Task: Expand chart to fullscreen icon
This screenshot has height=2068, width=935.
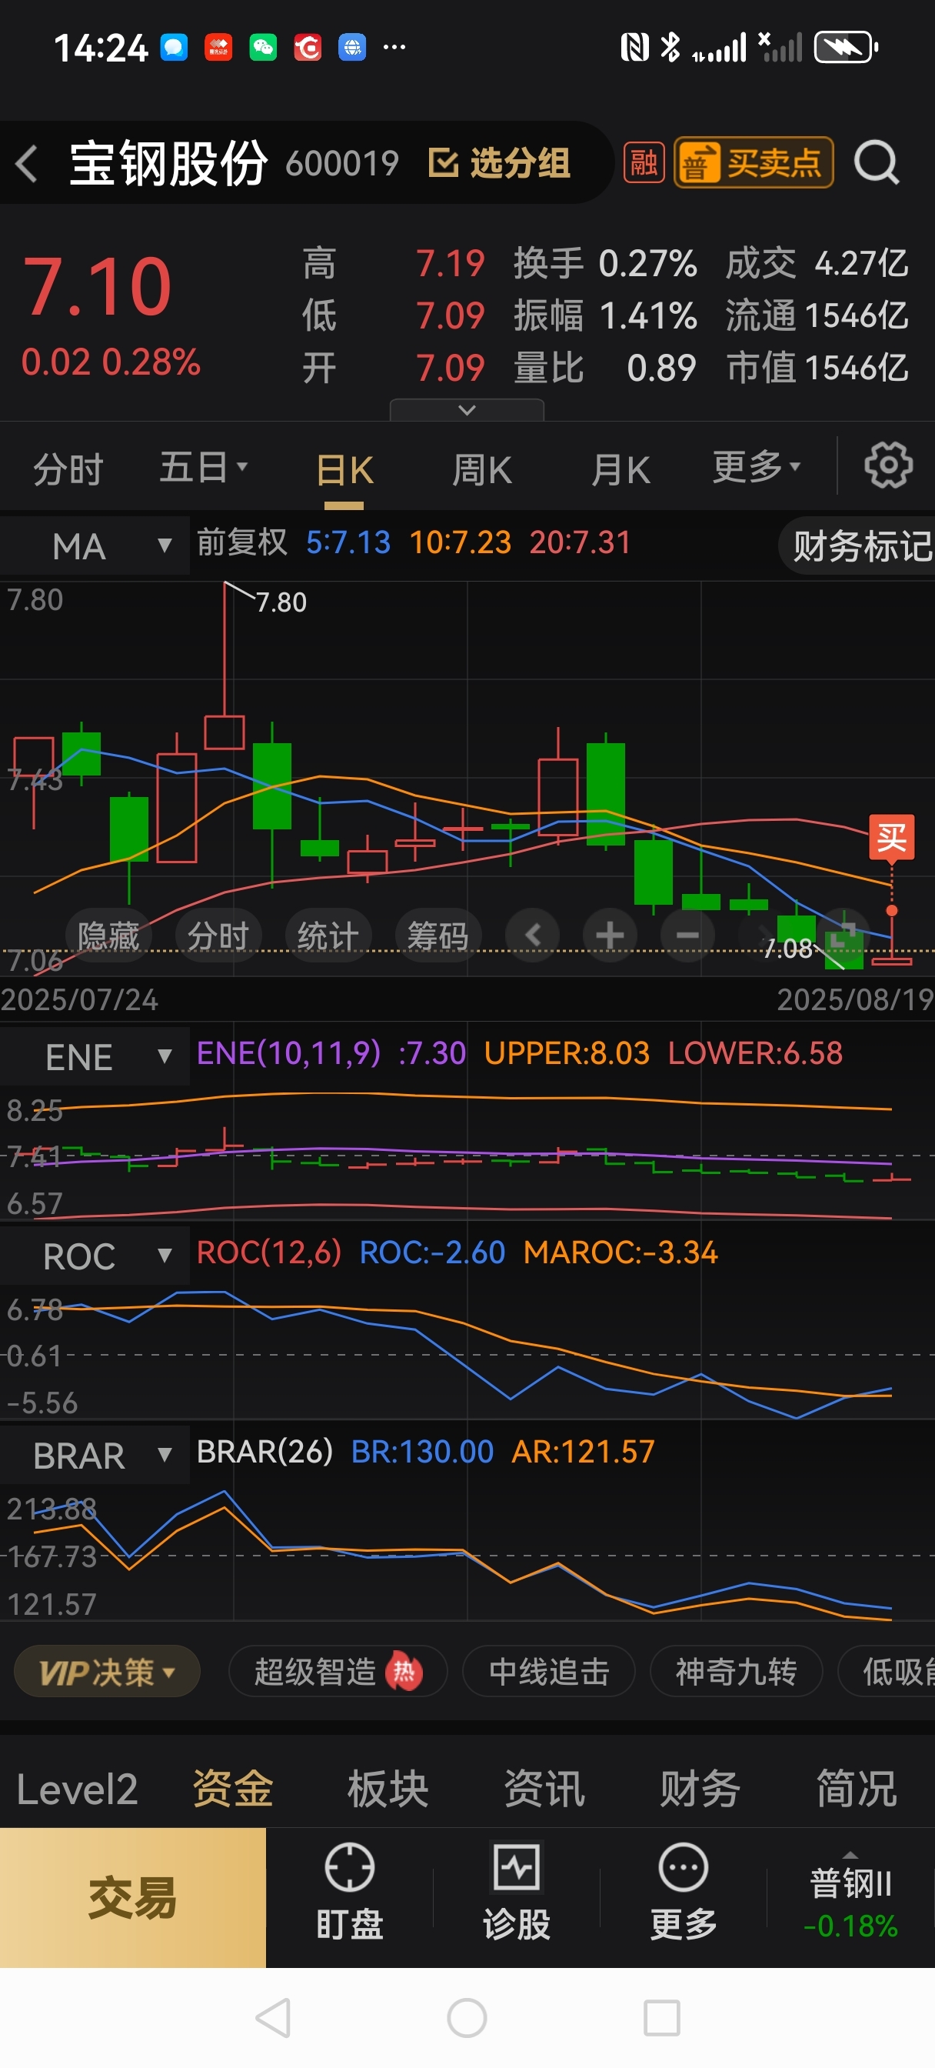Action: click(x=843, y=935)
